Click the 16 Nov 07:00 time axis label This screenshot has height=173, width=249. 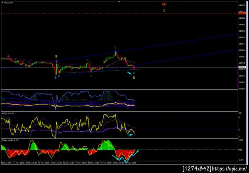click(x=118, y=163)
